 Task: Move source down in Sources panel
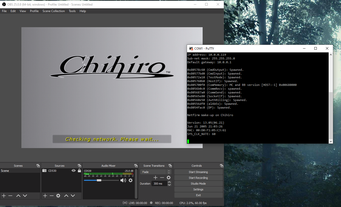click(x=73, y=196)
